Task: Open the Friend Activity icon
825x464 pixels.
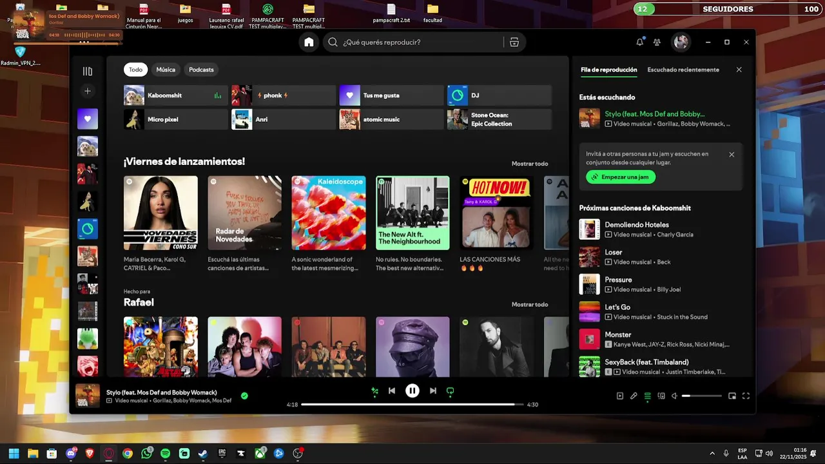Action: (x=657, y=42)
